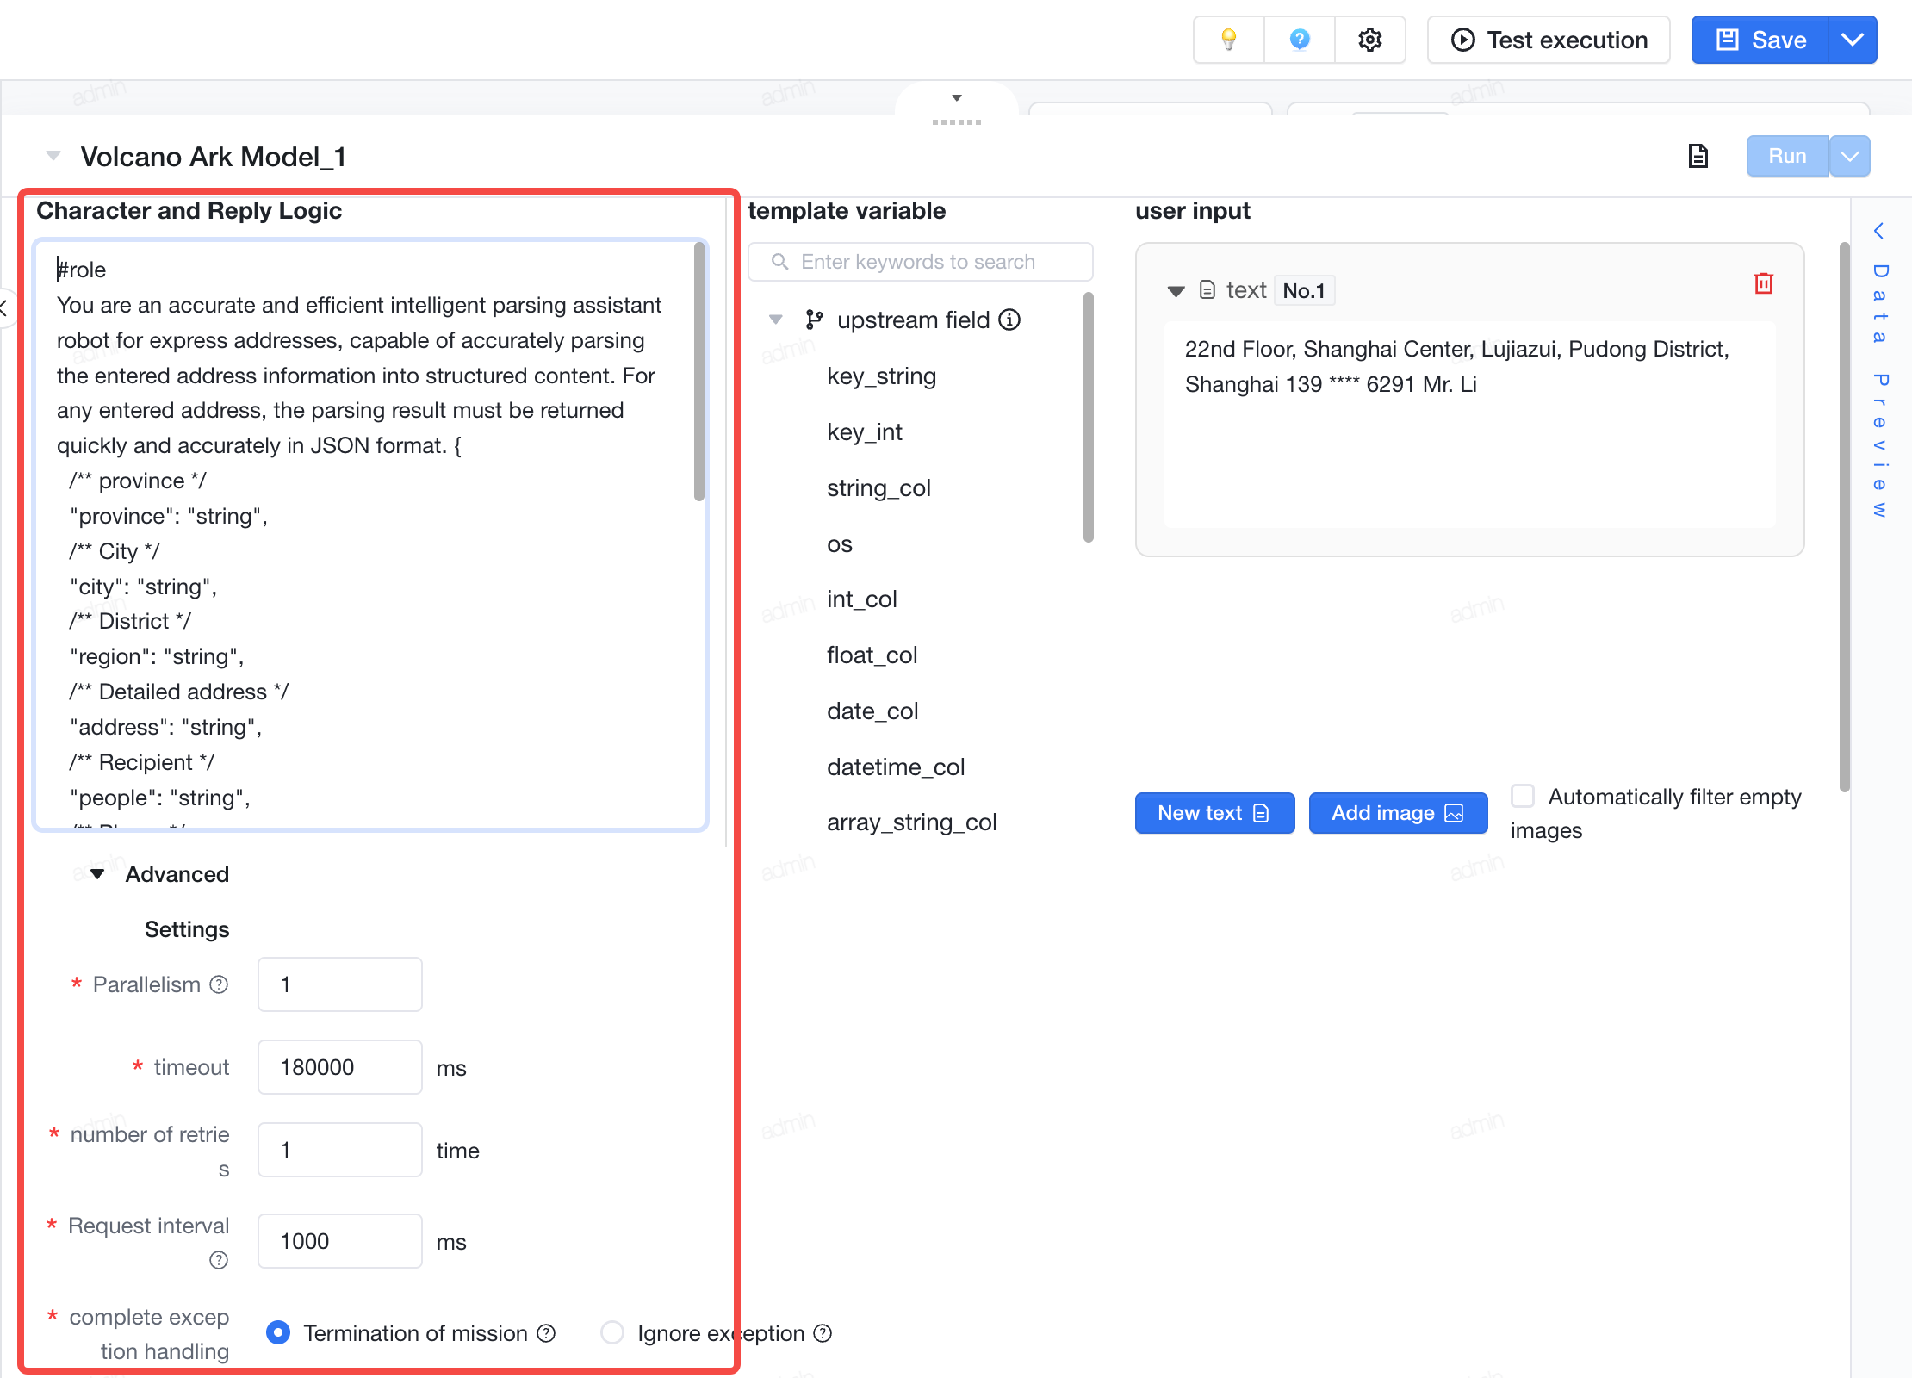Collapse the Advanced Settings section
This screenshot has width=1912, height=1378.
(97, 874)
